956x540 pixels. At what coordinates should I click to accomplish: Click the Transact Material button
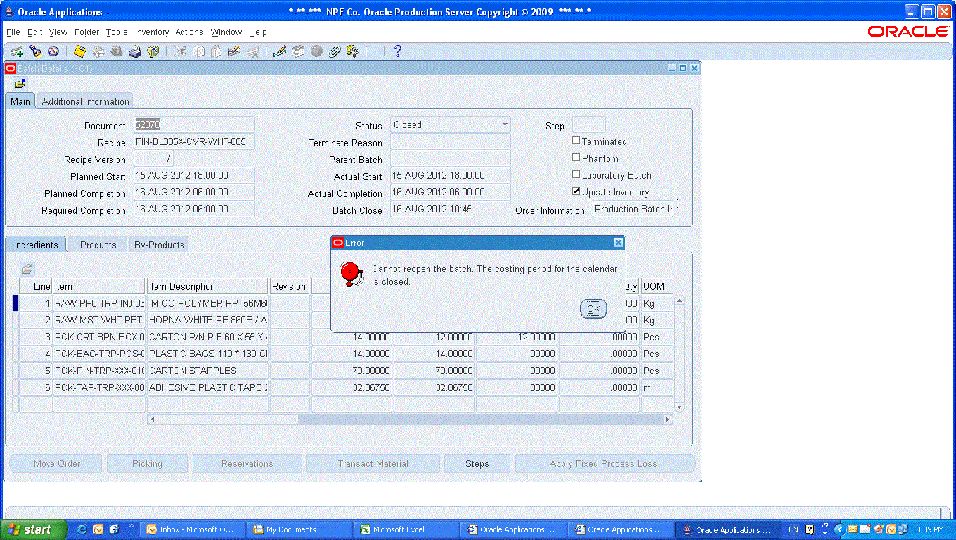(373, 463)
